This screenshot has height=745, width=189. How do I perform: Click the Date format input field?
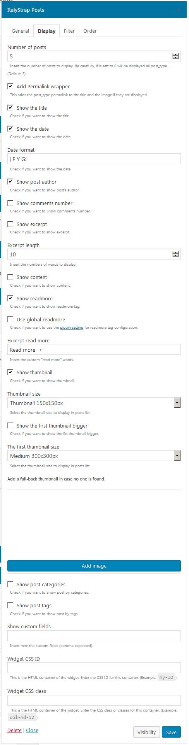point(94,159)
